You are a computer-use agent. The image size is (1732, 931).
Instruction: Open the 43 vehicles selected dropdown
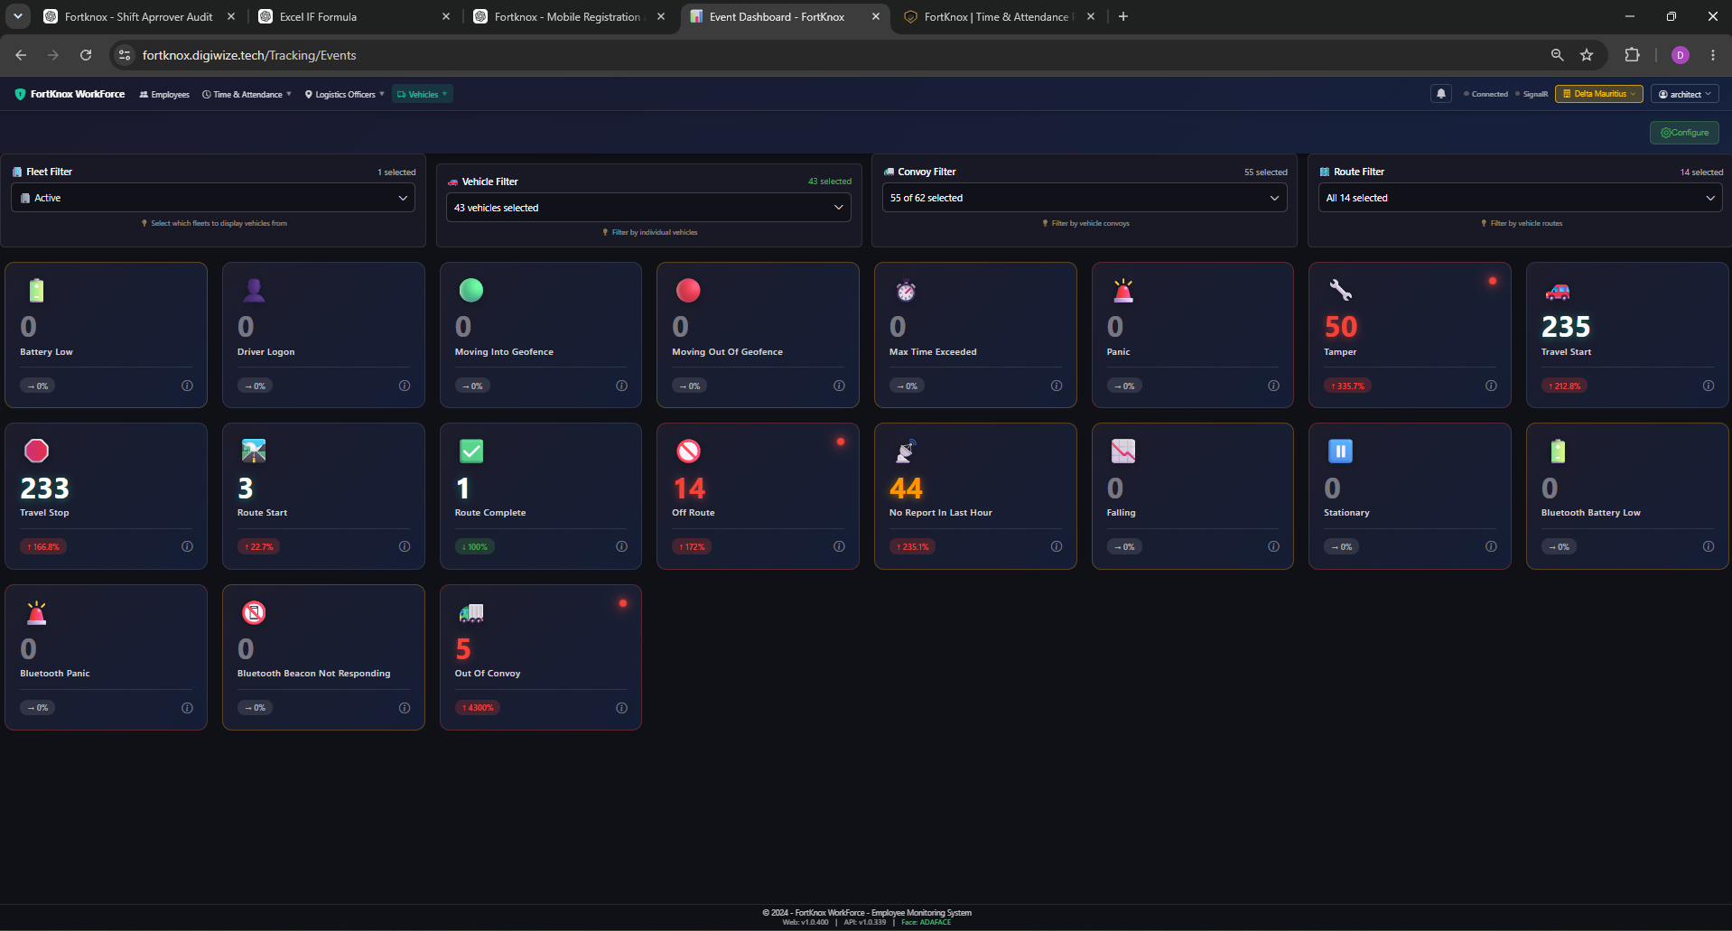(x=648, y=208)
